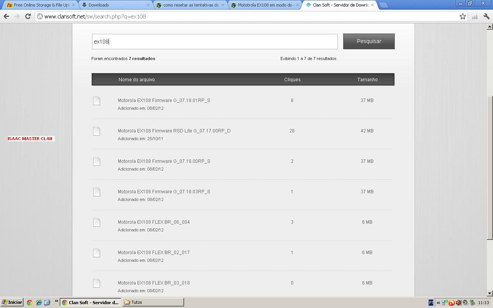Click 'Adicionado em: 25/10/11' date text
The width and height of the screenshot is (493, 308).
coord(141,139)
